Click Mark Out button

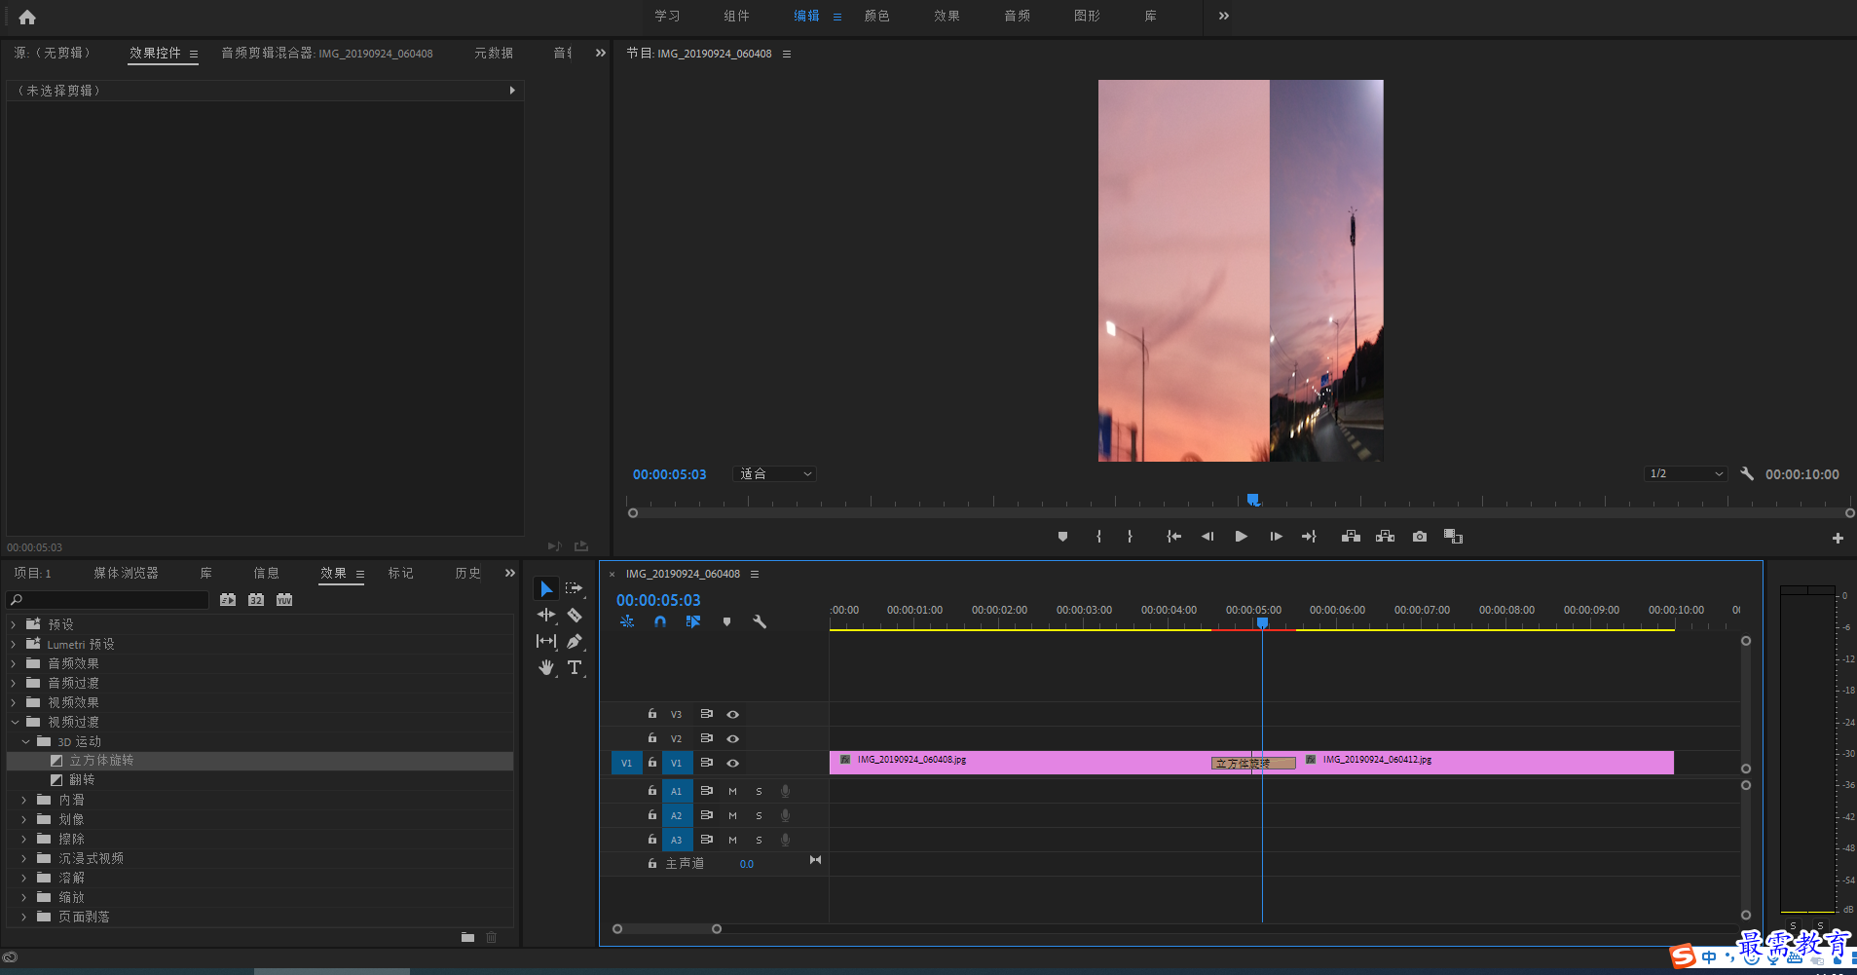(x=1130, y=537)
